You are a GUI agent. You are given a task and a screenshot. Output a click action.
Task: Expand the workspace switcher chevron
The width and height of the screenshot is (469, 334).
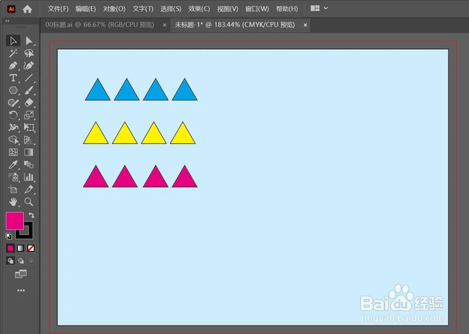click(x=326, y=8)
